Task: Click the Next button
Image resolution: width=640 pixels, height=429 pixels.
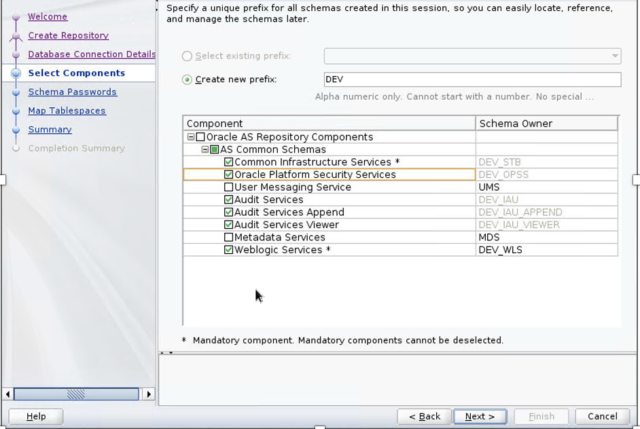Action: pos(480,416)
